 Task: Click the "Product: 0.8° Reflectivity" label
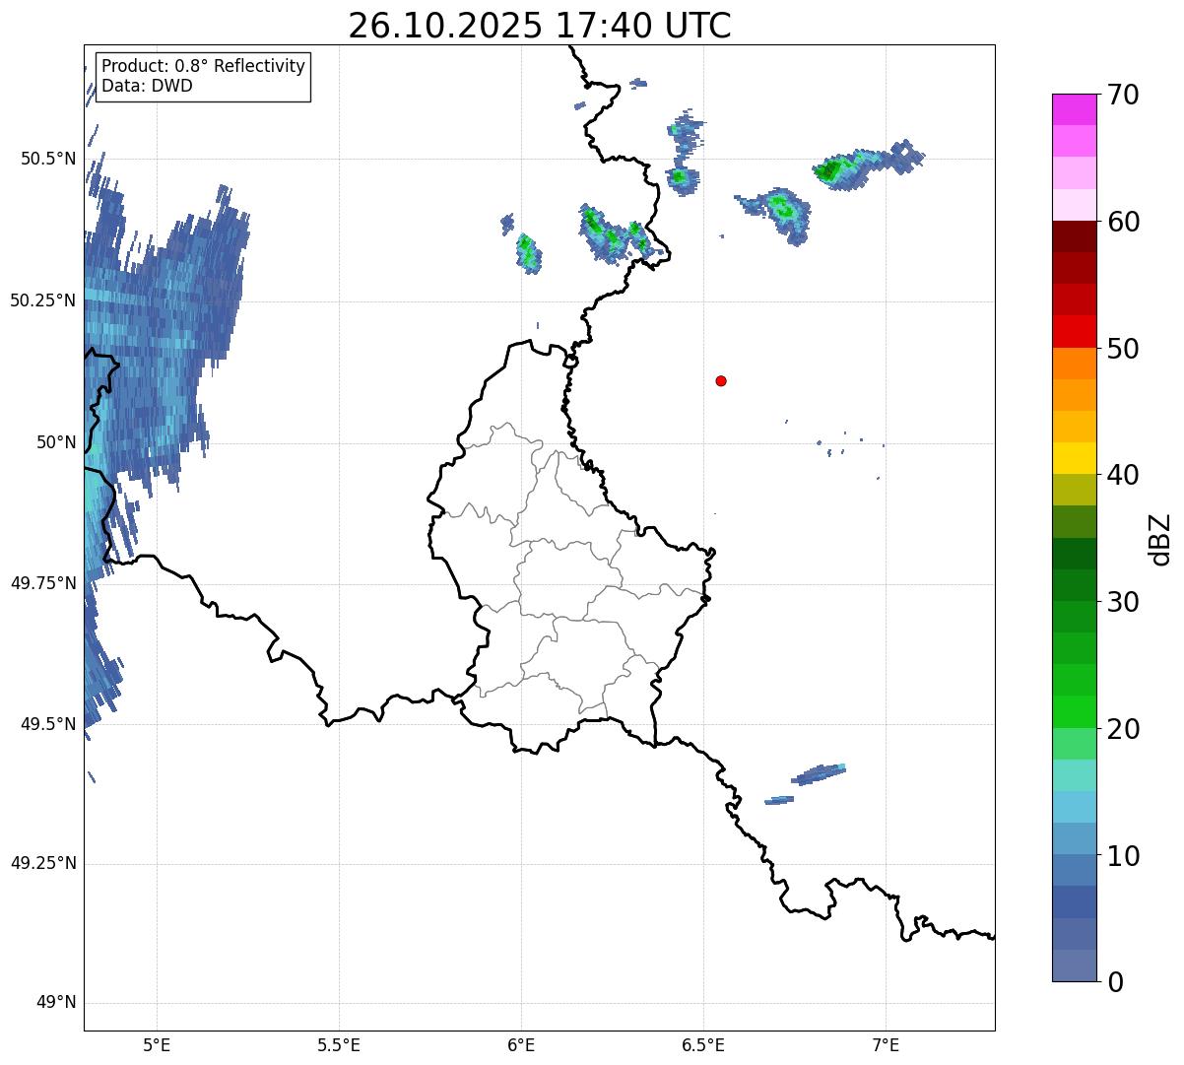204,66
